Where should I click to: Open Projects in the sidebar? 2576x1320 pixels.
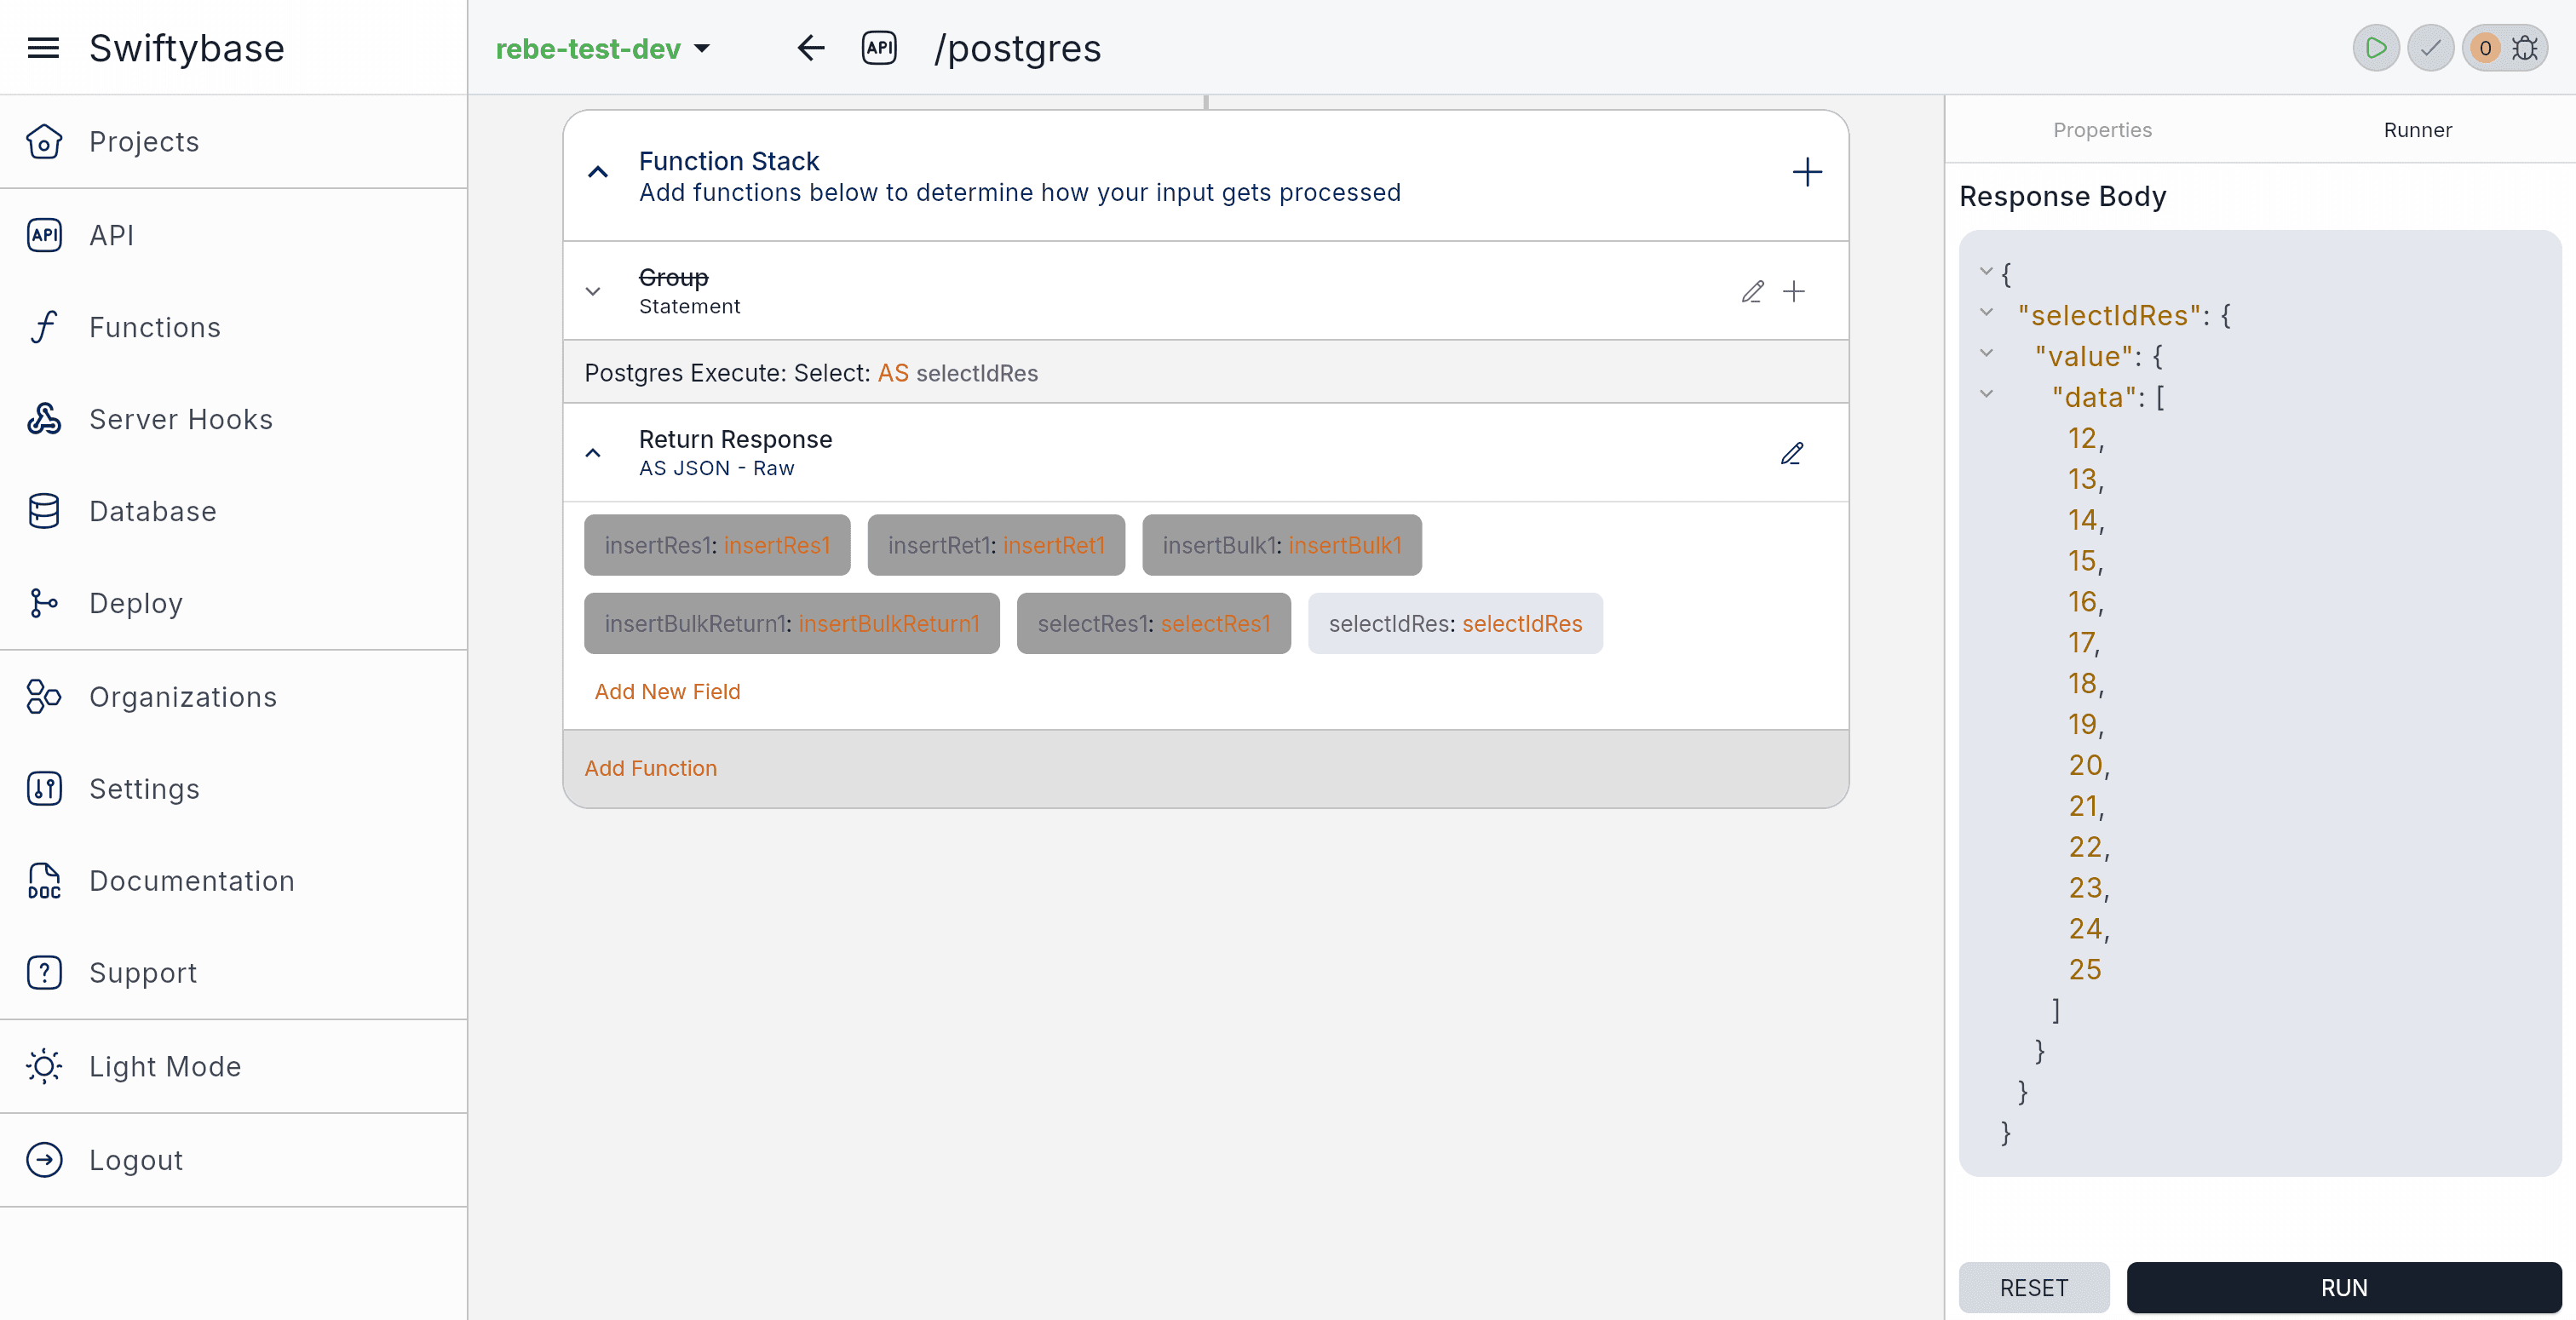tap(233, 142)
